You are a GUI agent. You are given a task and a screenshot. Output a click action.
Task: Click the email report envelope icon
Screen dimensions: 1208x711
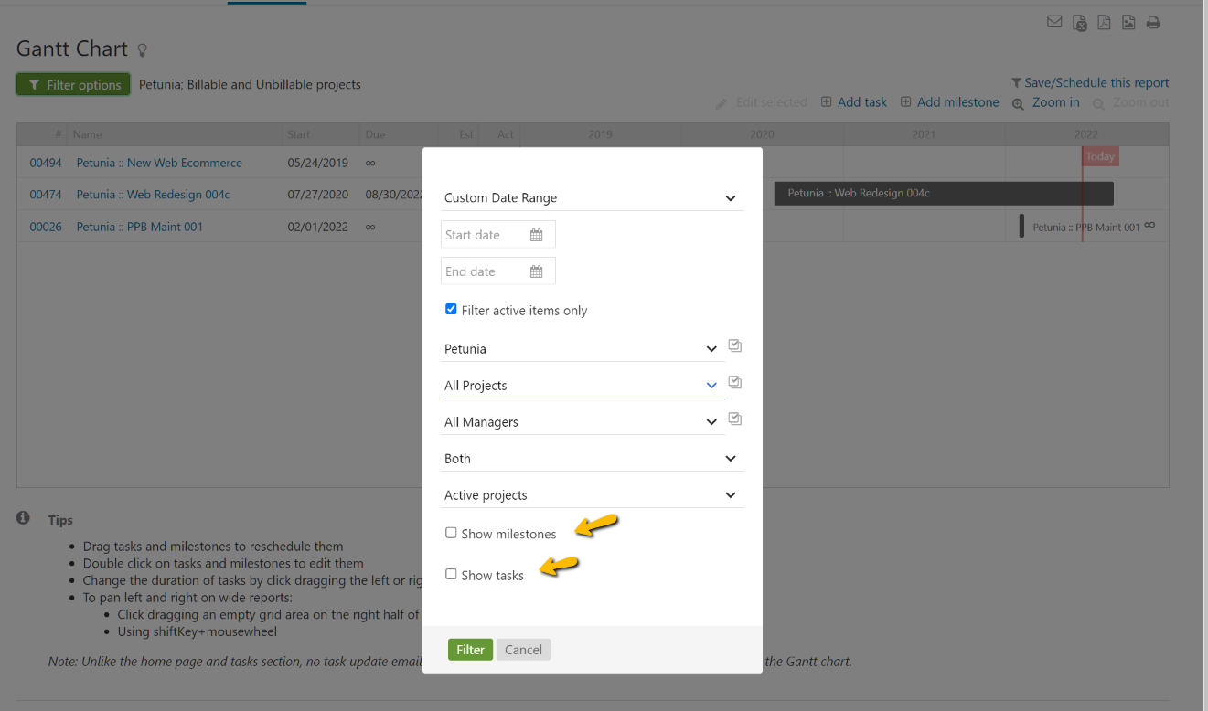[x=1054, y=22]
